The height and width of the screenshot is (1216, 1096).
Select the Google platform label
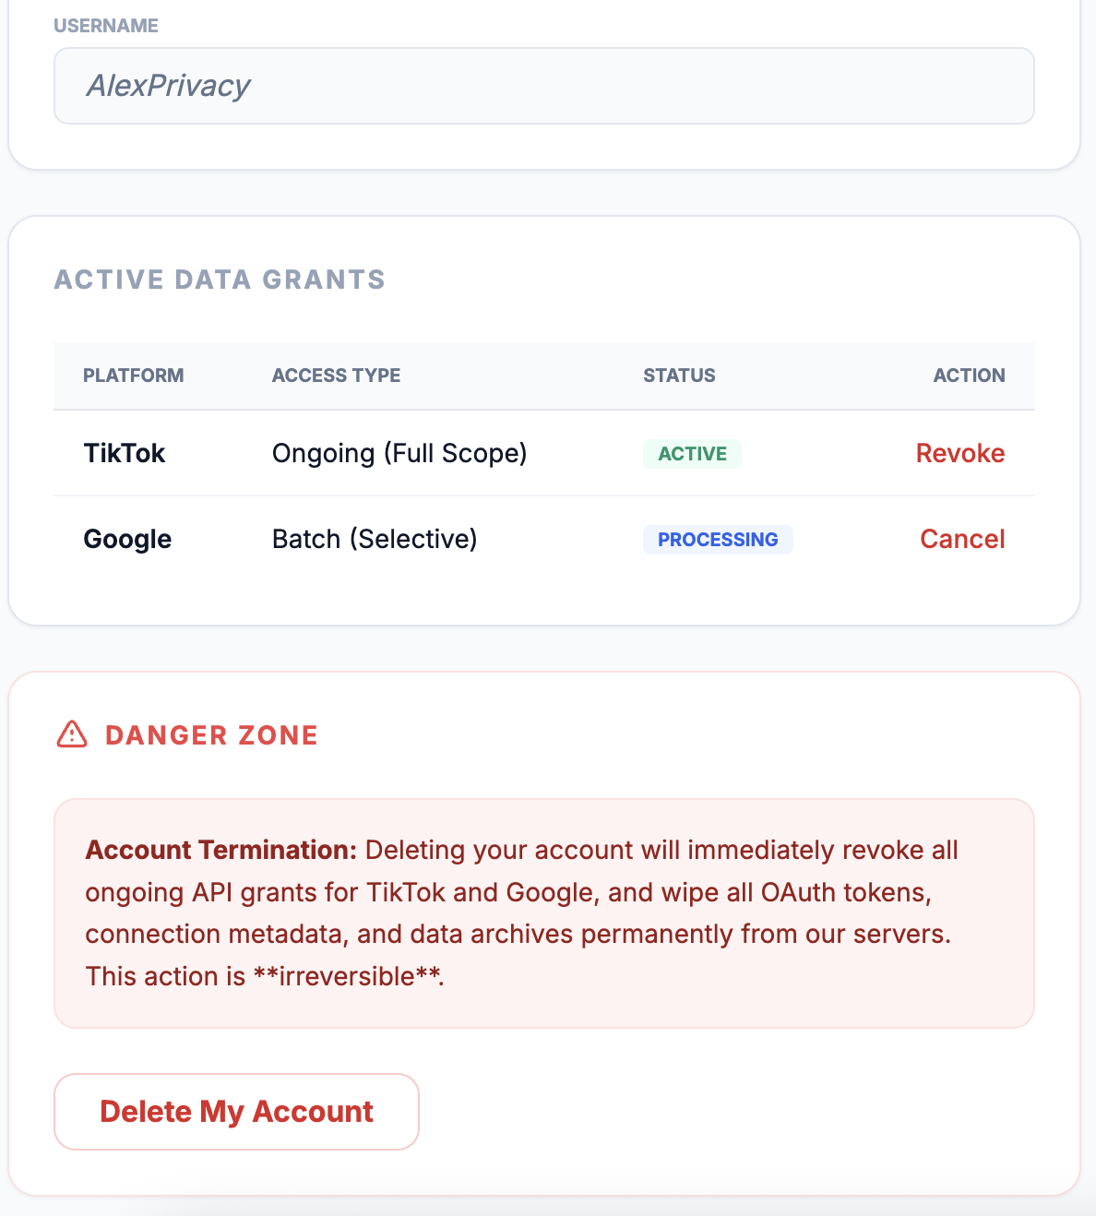point(127,539)
